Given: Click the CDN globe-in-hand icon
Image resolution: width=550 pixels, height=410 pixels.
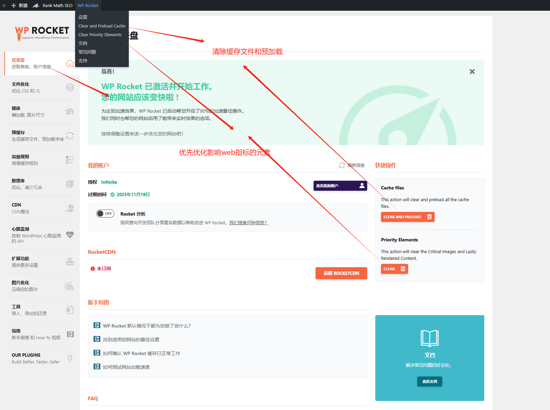Looking at the screenshot, I should point(70,208).
